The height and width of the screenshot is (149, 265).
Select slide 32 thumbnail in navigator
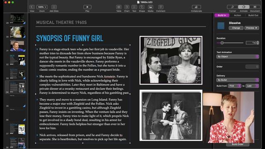pyautogui.click(x=17, y=60)
